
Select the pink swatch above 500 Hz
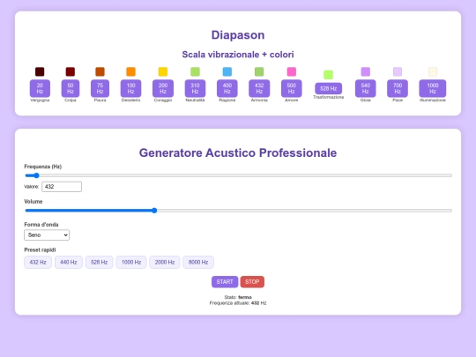point(292,71)
